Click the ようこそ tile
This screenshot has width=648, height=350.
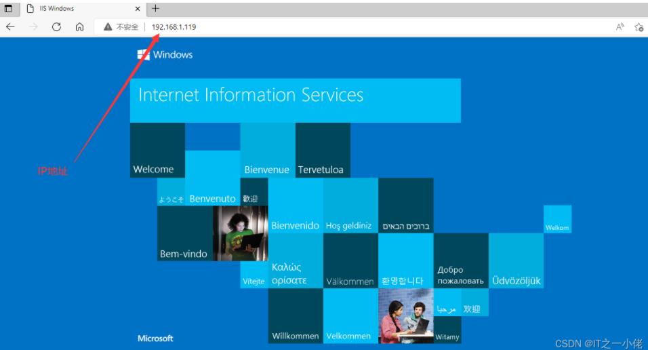(x=171, y=192)
